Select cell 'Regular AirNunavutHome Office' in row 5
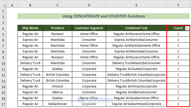Image resolution: width=191 pixels, height=108 pixels. [x=136, y=34]
